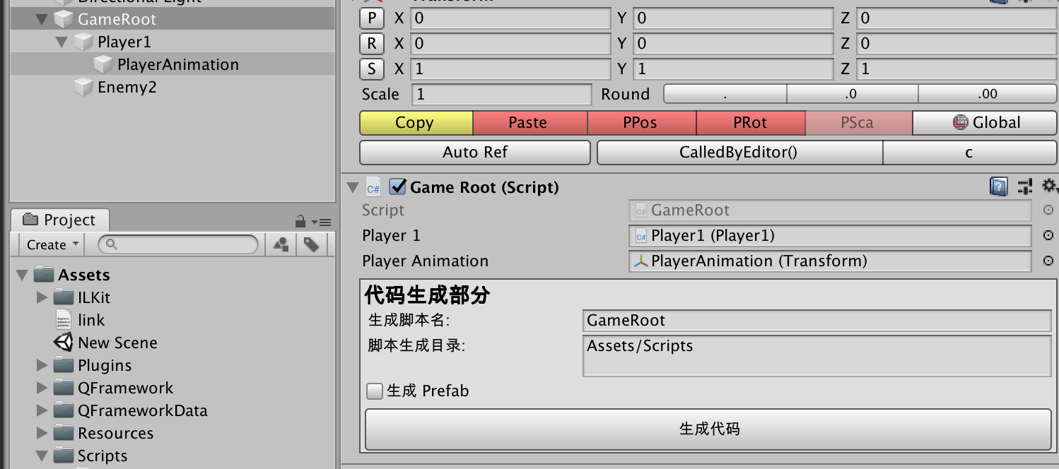Click the red Paste button
The height and width of the screenshot is (469, 1059).
(x=530, y=123)
